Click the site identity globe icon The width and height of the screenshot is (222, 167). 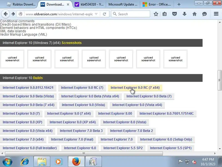point(21,14)
